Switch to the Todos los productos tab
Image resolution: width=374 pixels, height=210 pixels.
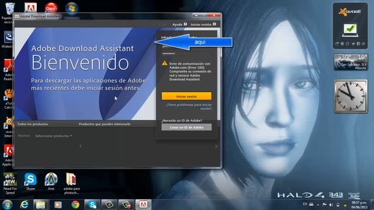coord(33,124)
